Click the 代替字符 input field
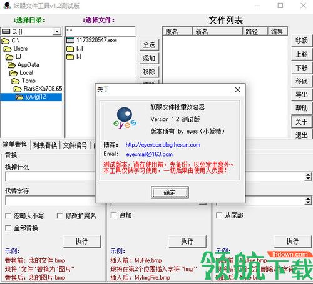Viewport: 313px width, 284px height. pyautogui.click(x=50, y=200)
